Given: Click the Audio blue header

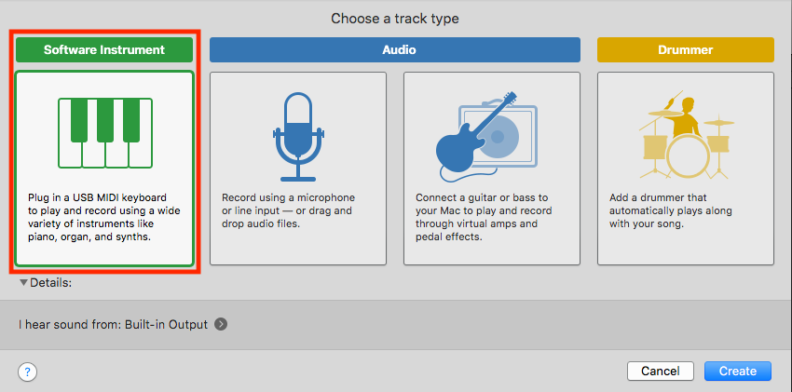Looking at the screenshot, I should click(x=395, y=50).
